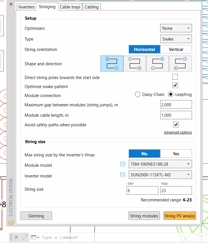The width and height of the screenshot is (208, 243).
Task: Close the Electrical Design panel
Action: pyautogui.click(x=11, y=4)
